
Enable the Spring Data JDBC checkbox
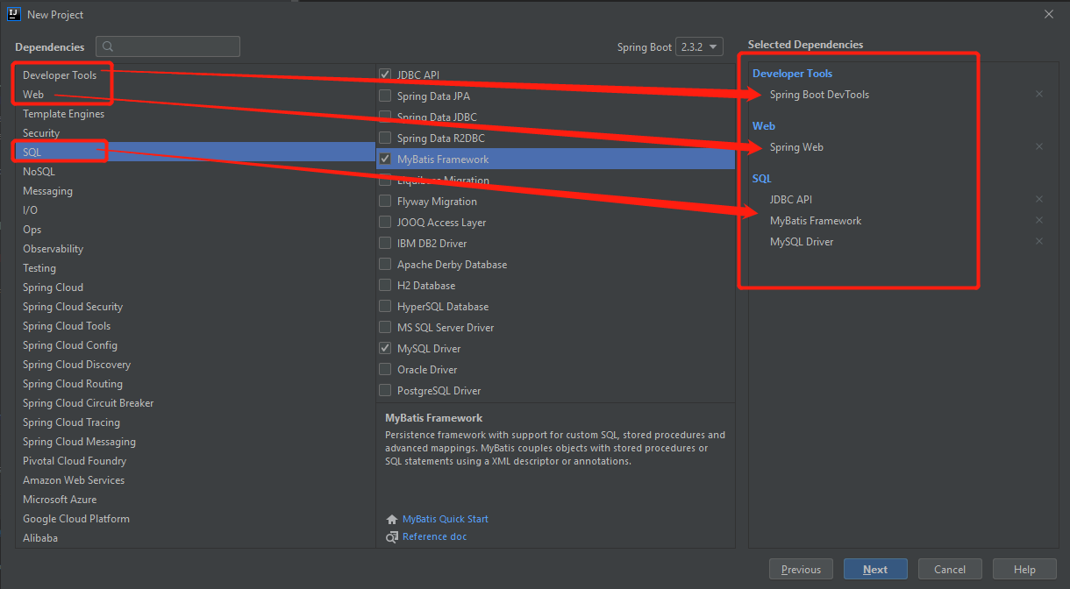385,117
